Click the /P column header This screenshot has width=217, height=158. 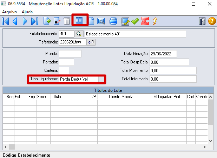(94, 97)
